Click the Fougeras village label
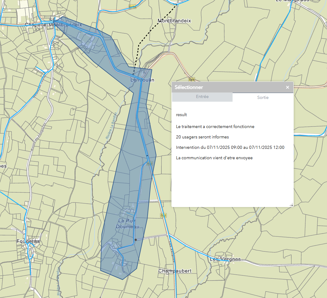This screenshot has width=327, height=298. tap(28, 241)
